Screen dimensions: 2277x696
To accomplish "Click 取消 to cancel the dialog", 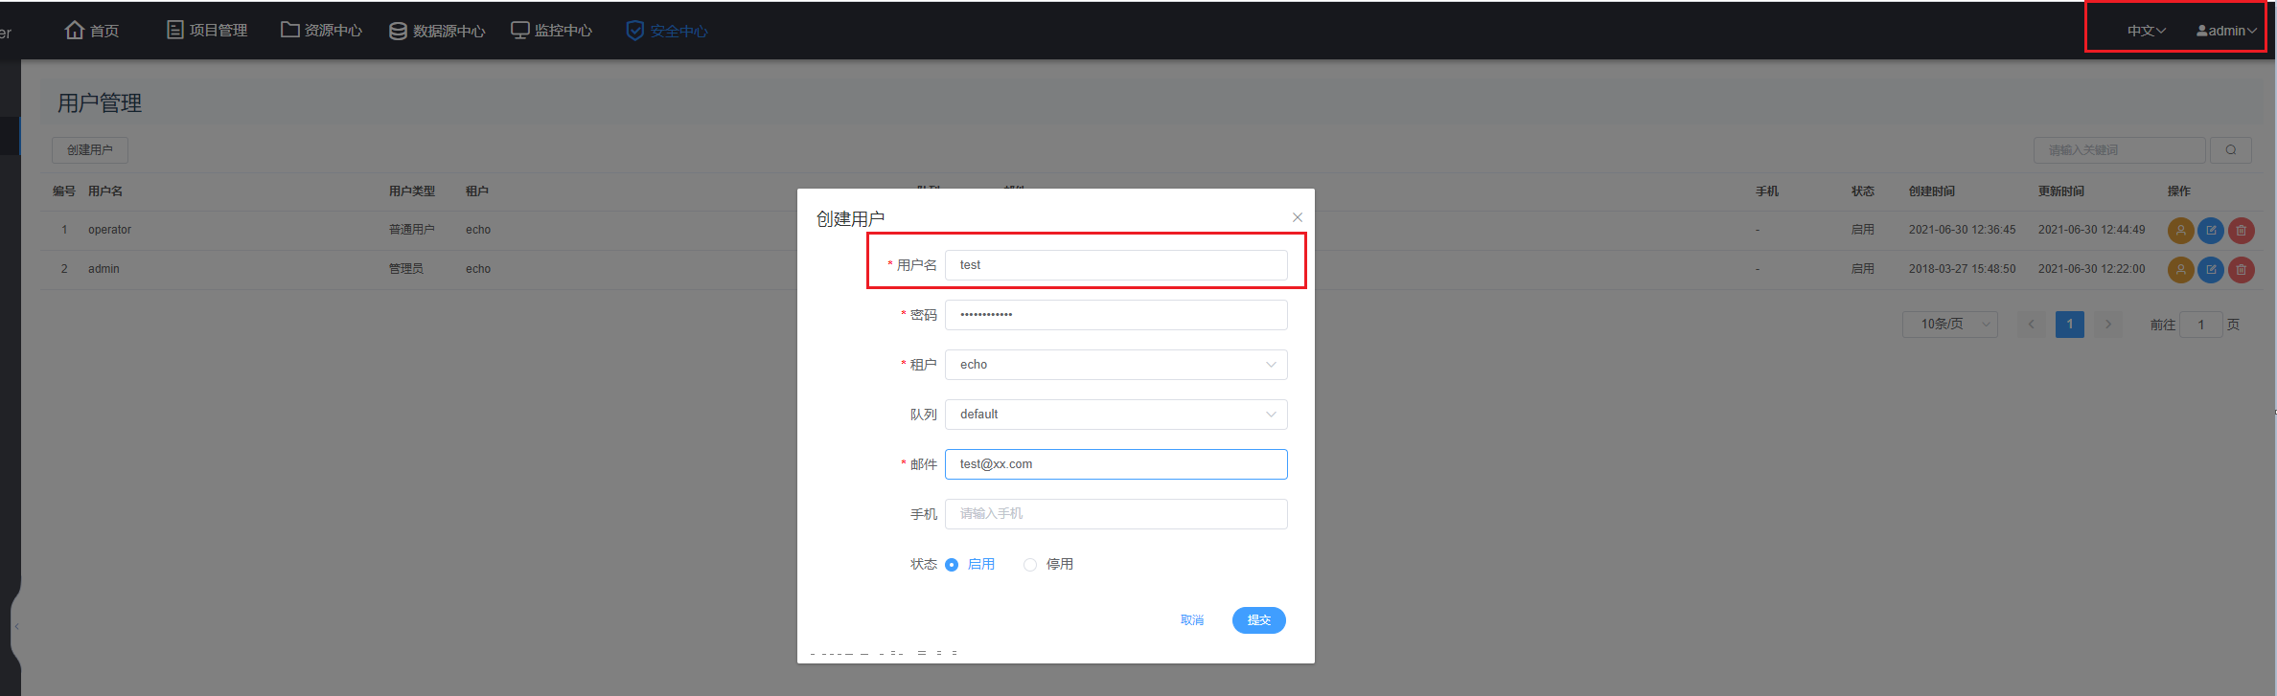I will [x=1192, y=620].
